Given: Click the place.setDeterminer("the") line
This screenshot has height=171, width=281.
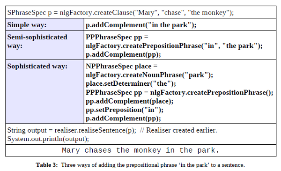Looking at the screenshot, I should 131,83.
